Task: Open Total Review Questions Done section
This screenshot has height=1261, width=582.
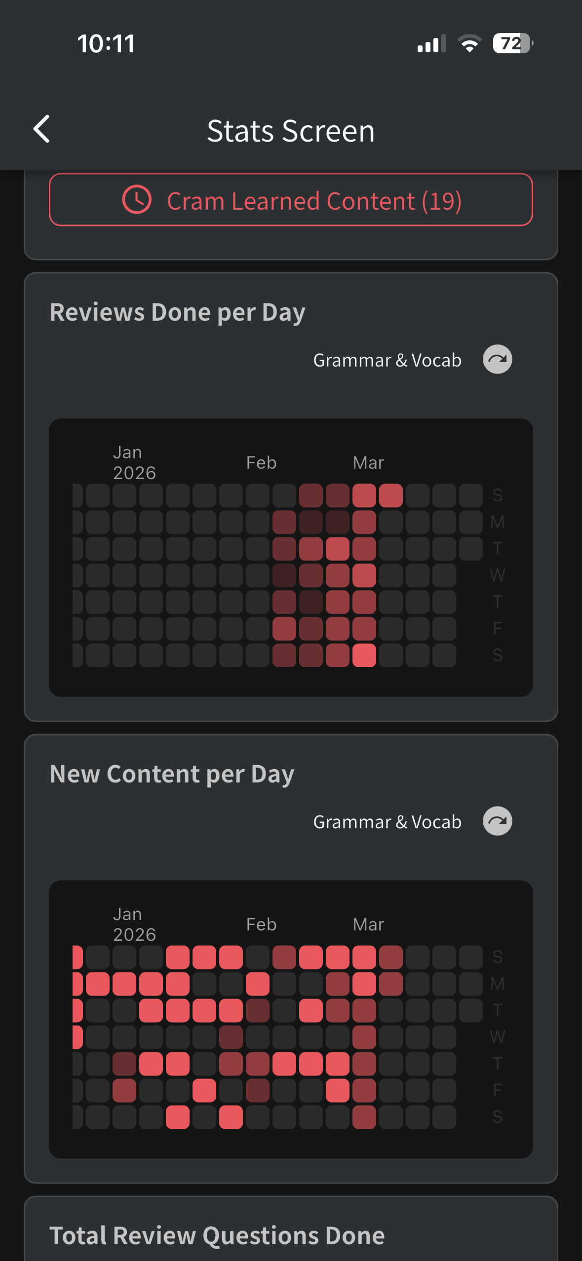Action: (217, 1235)
